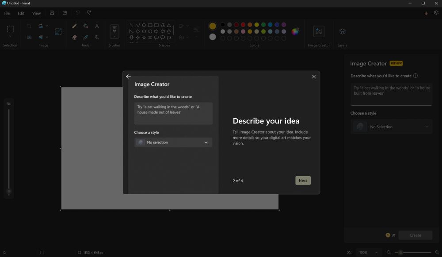Select the Oval shape
The image size is (442, 257).
tap(144, 25)
